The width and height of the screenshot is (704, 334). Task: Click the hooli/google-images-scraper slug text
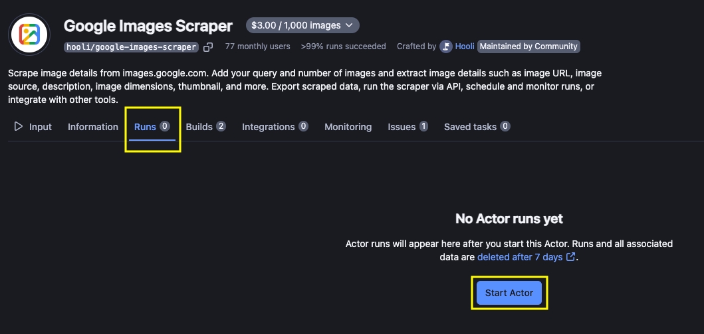(x=131, y=47)
